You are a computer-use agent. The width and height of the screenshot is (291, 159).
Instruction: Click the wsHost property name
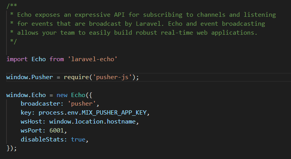[32, 122]
